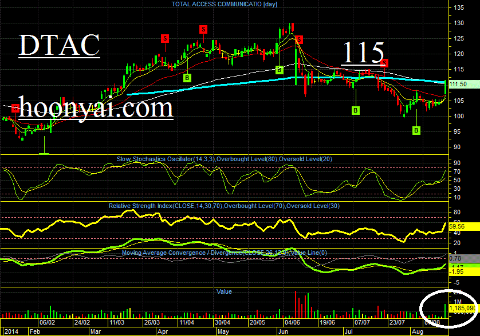The image size is (480, 336).
Task: Select the 130 price axis label
Action: [x=459, y=23]
